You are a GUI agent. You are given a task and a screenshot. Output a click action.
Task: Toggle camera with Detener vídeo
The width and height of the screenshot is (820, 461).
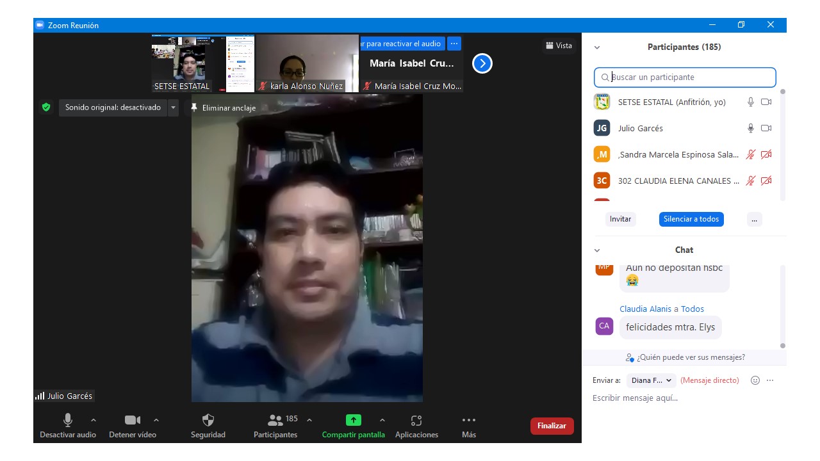[x=133, y=426]
